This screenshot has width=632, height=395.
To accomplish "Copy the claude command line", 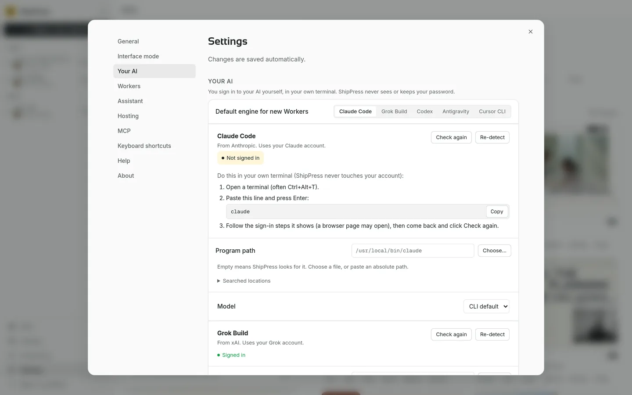I will tap(497, 212).
